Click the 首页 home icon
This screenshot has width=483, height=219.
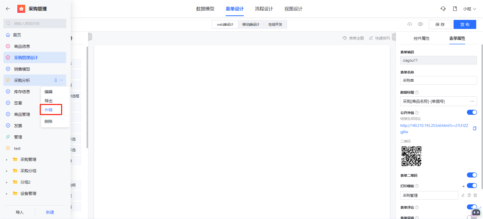(8, 35)
